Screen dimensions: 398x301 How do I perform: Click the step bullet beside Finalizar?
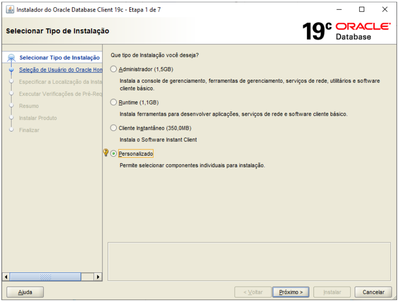11,129
